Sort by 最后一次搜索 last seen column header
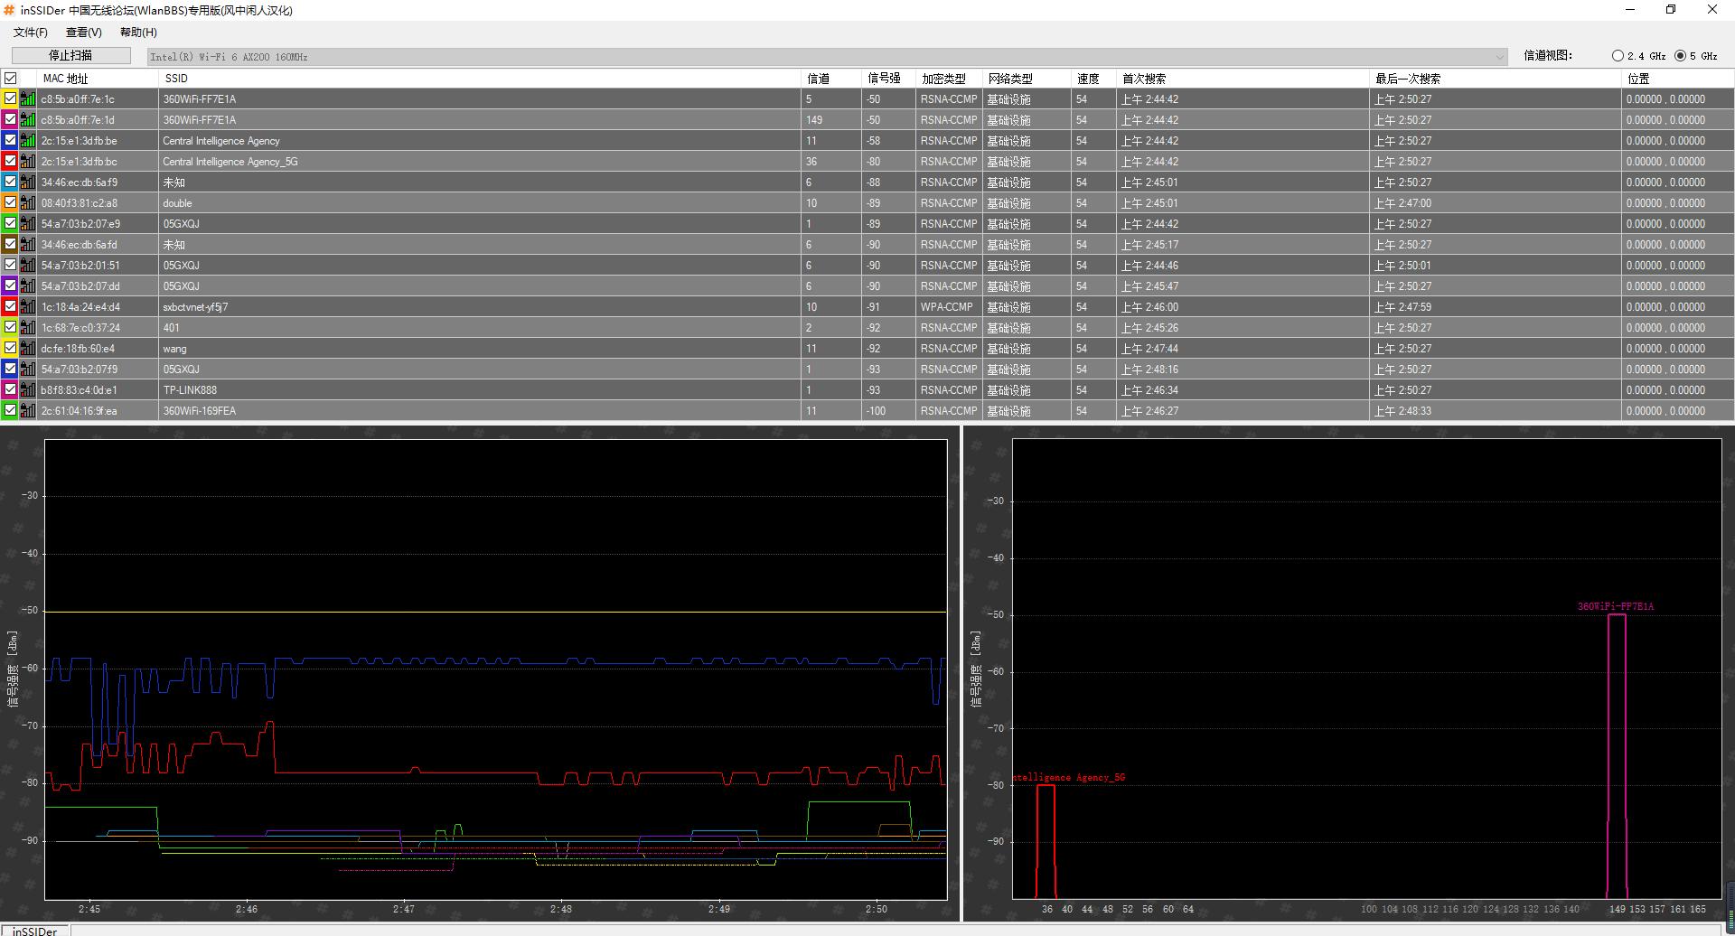 (1496, 79)
